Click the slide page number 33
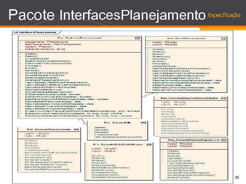Viewport: 246px width, 184px height. point(237,177)
